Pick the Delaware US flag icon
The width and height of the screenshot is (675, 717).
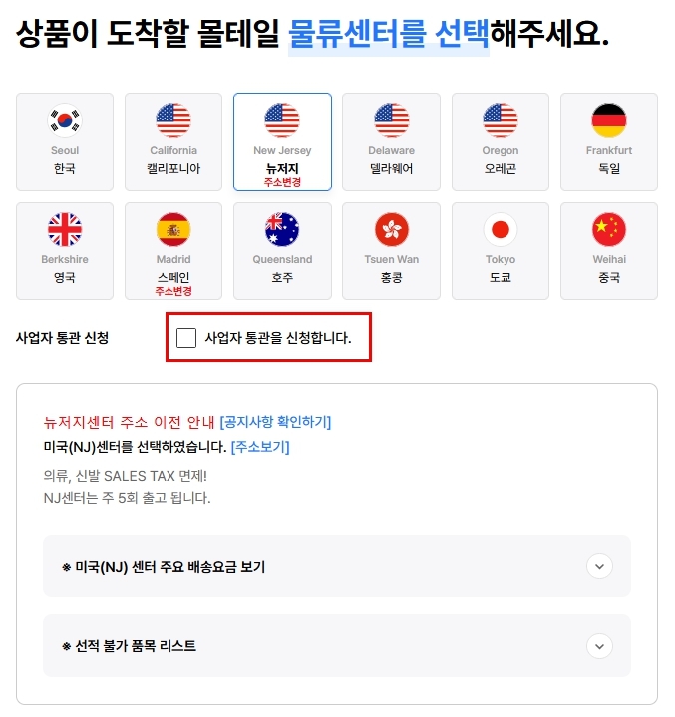point(391,120)
